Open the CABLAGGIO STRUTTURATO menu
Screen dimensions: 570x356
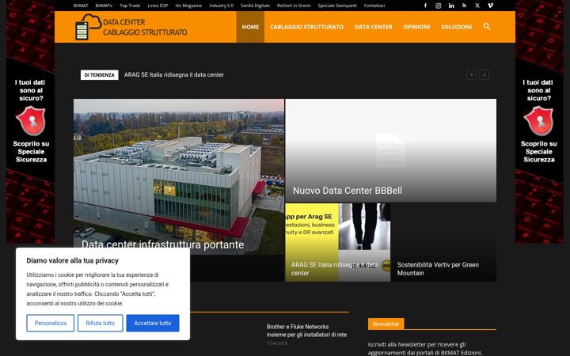click(x=306, y=27)
